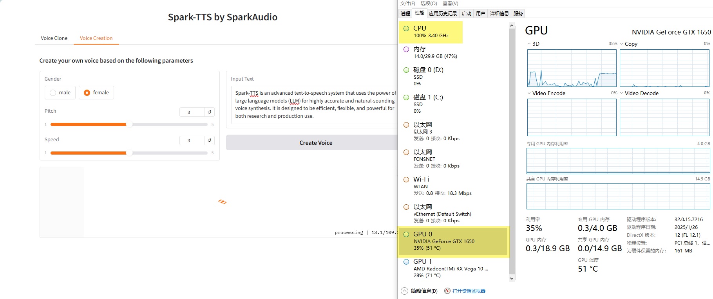This screenshot has width=713, height=299.
Task: Click the Video Encode graph
Action: click(572, 117)
